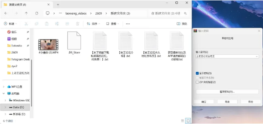Image resolution: width=263 pixels, height=124 pixels.
Task: Click the monitor icon in address bar
Action: 48,13
